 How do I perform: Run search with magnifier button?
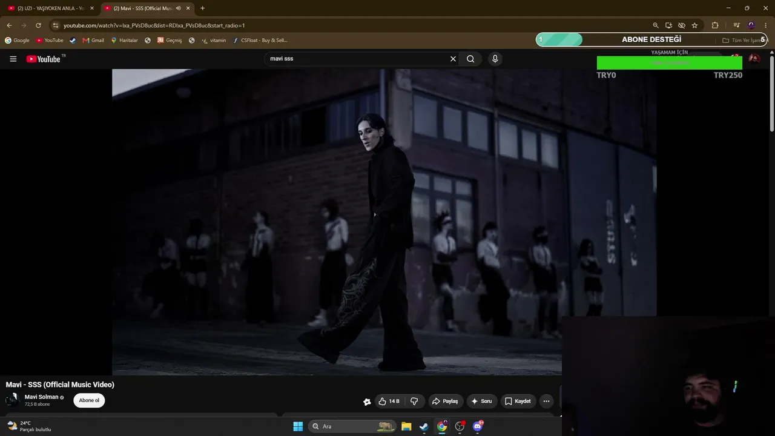470,59
